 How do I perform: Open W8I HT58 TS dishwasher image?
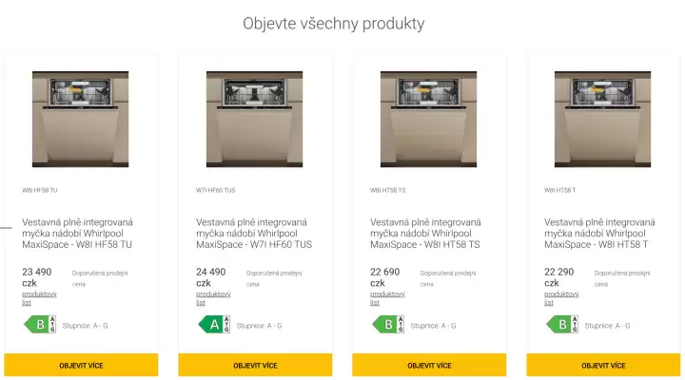(428, 119)
